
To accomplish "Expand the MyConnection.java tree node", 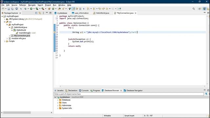I will (x=10, y=36).
